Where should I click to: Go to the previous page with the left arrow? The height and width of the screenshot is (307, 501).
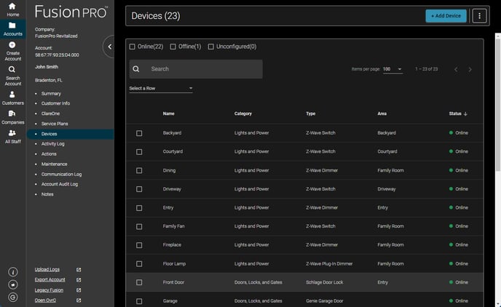pos(456,70)
